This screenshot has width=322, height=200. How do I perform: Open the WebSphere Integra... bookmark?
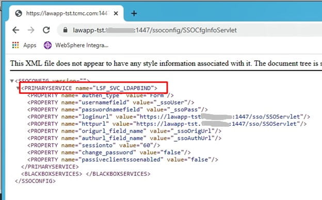tap(76, 45)
